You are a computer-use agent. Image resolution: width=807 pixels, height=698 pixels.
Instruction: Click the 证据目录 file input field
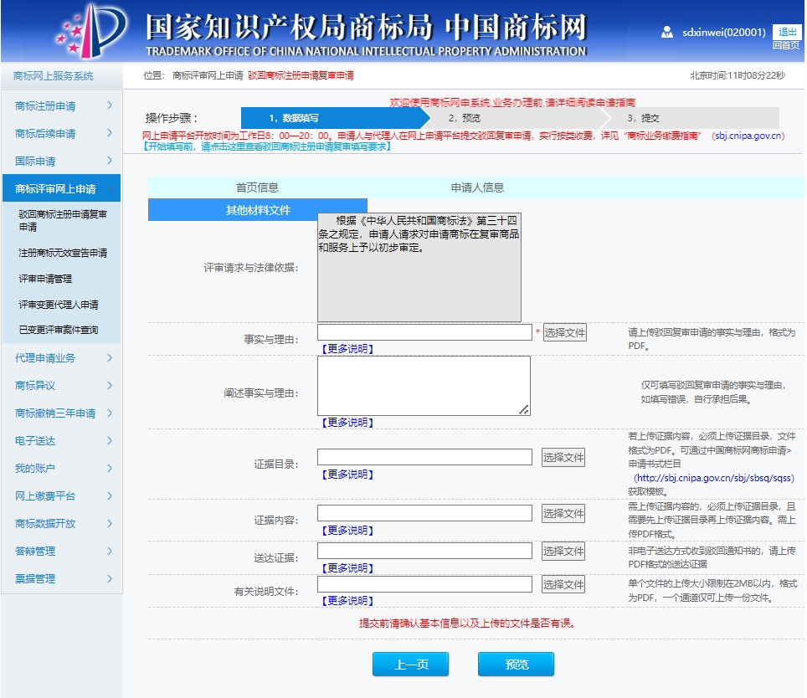[x=424, y=457]
